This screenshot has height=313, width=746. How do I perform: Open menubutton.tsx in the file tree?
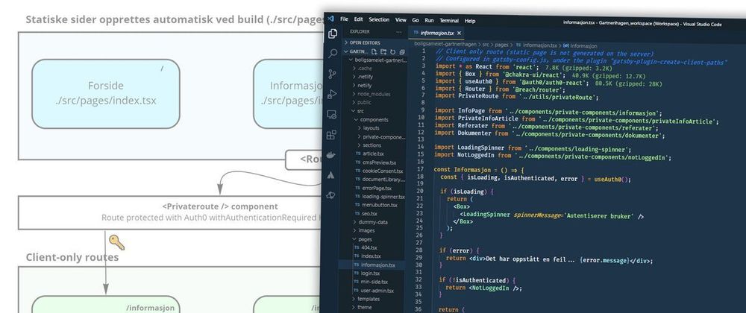(x=376, y=205)
